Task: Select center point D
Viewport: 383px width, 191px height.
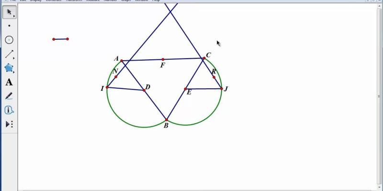Action: (x=144, y=90)
